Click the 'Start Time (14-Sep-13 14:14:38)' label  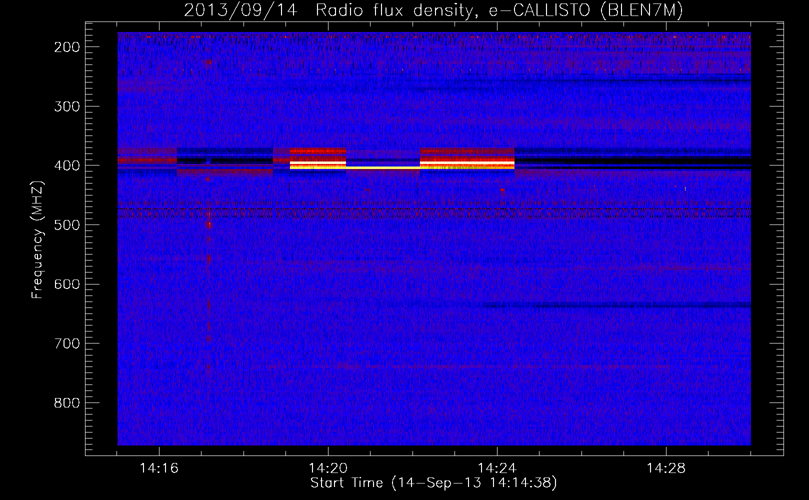(x=433, y=483)
